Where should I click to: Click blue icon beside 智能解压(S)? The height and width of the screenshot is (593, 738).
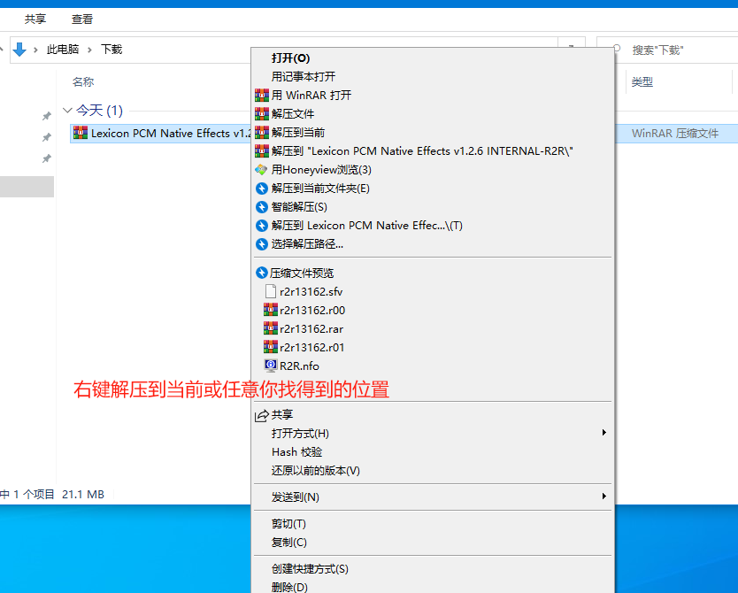coord(262,207)
